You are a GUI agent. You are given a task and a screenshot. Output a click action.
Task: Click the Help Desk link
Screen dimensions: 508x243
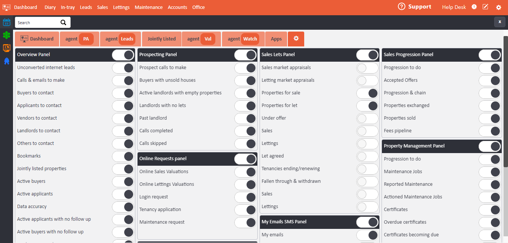454,7
